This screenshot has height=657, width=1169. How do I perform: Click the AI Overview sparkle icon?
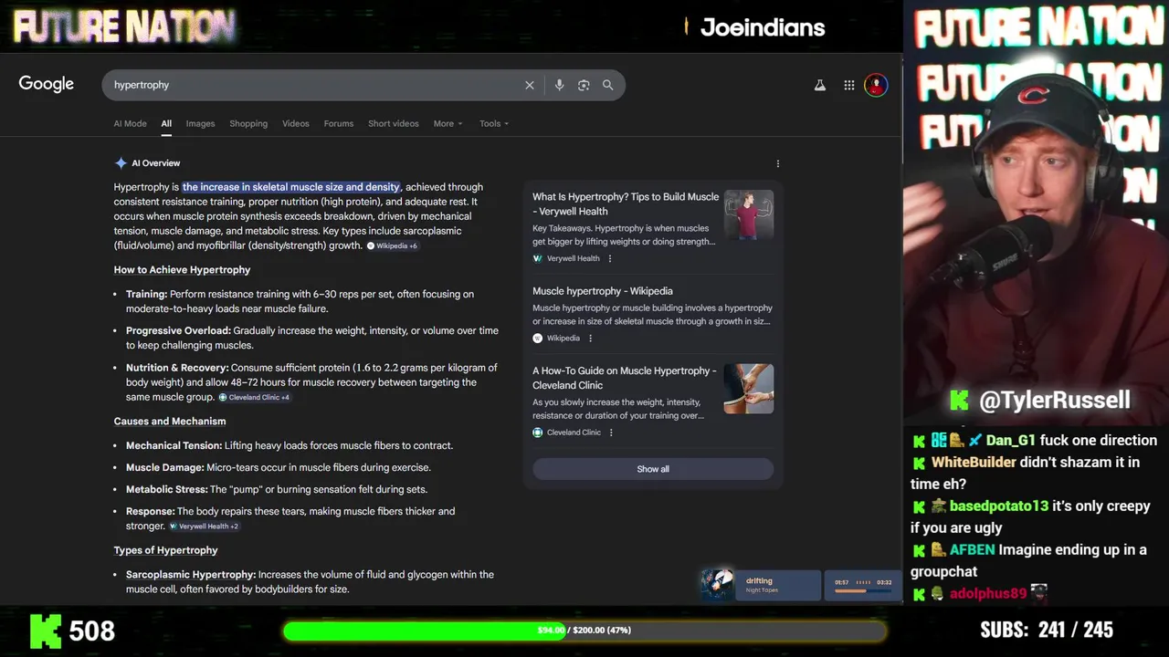point(121,163)
